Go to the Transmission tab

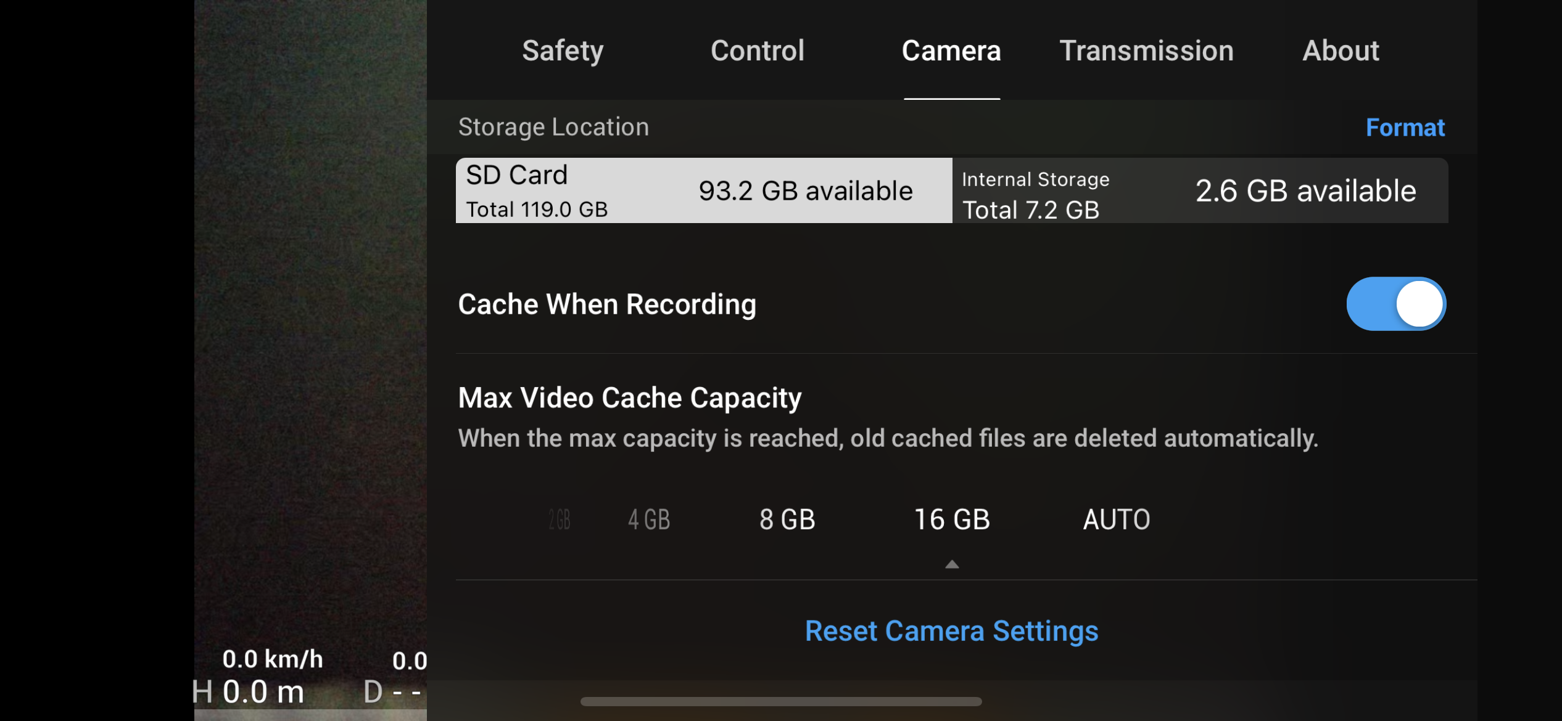point(1146,51)
